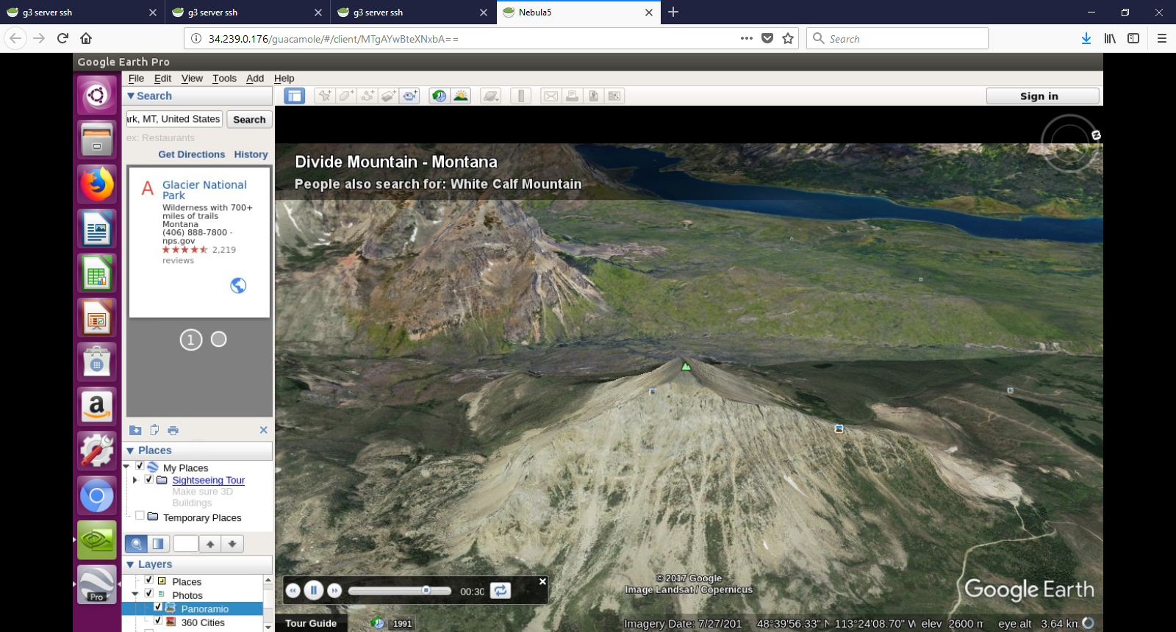Click the Copy to My Places folder icon
The image size is (1176, 632).
coord(135,431)
